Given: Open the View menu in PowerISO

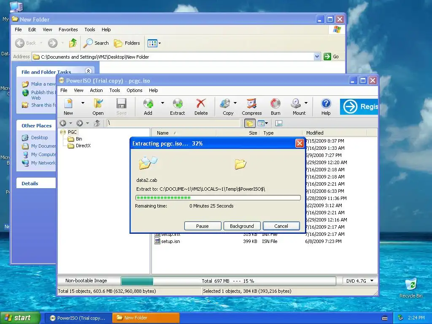Looking at the screenshot, I should [x=78, y=90].
